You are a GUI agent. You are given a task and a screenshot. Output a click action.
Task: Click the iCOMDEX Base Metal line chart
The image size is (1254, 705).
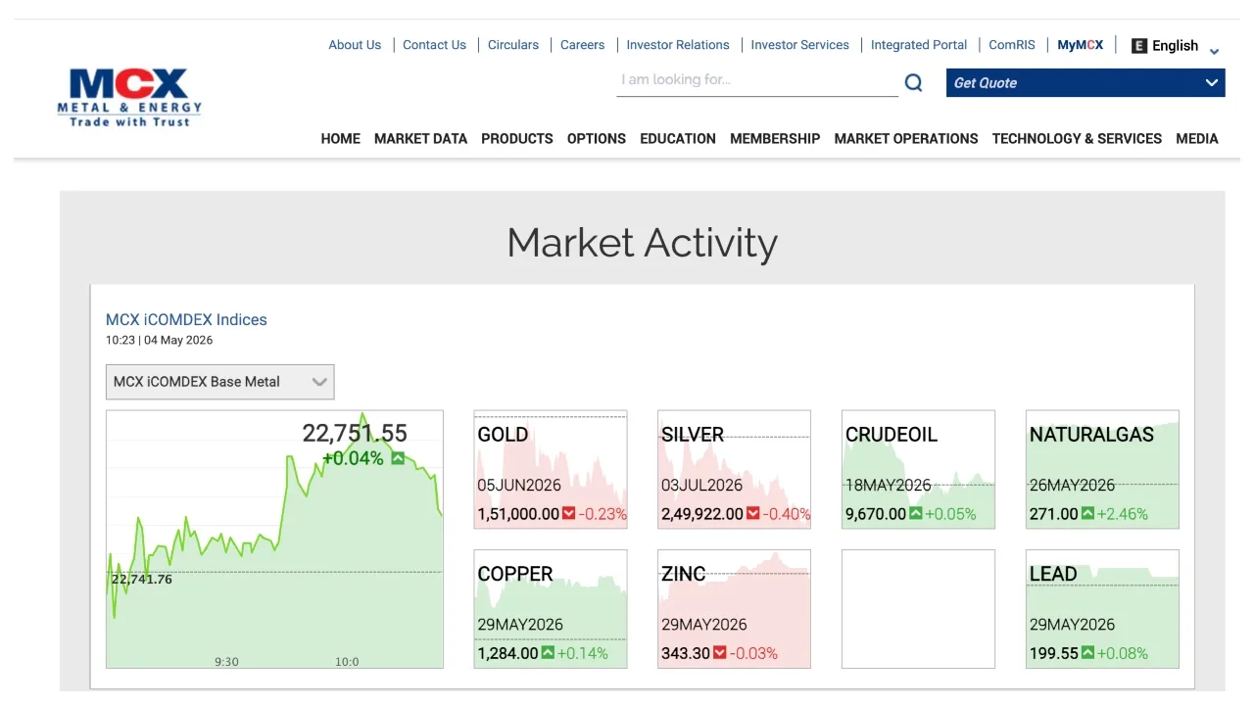274,540
